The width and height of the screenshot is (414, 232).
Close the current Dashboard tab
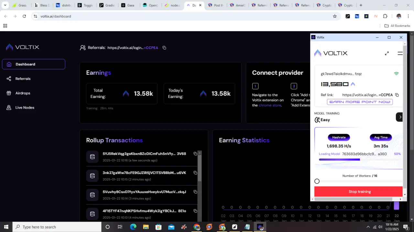pos(200,5)
